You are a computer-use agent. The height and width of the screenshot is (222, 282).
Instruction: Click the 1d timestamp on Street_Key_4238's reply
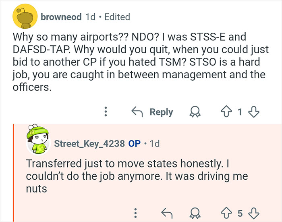[154, 143]
